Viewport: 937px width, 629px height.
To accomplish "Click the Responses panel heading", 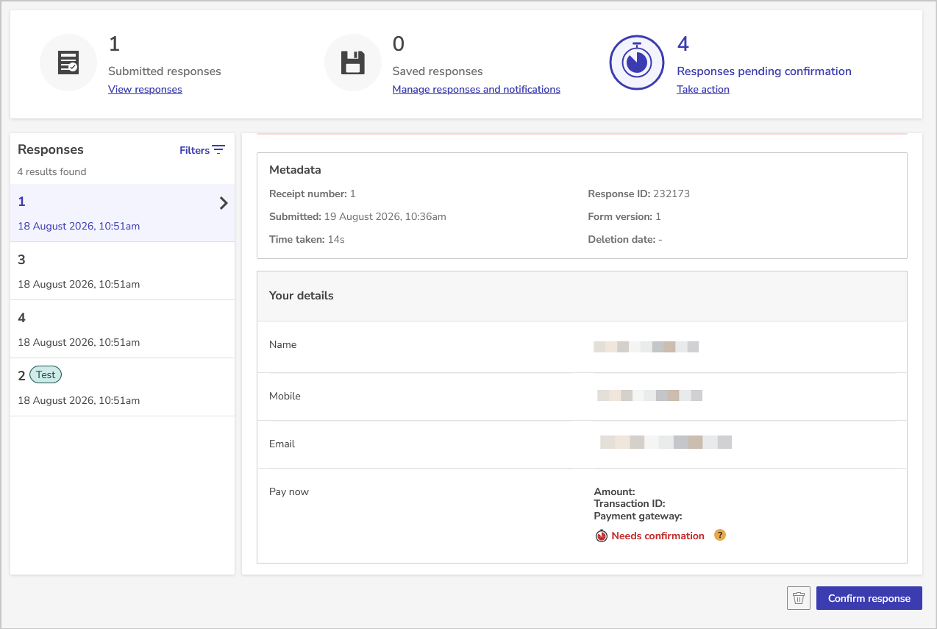I will pyautogui.click(x=51, y=149).
